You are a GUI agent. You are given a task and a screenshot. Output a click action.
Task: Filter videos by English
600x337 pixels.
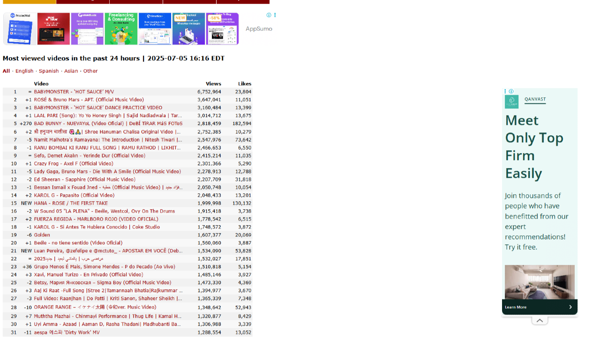tap(24, 71)
